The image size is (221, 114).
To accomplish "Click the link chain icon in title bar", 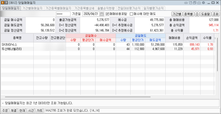I will [x=186, y=3].
